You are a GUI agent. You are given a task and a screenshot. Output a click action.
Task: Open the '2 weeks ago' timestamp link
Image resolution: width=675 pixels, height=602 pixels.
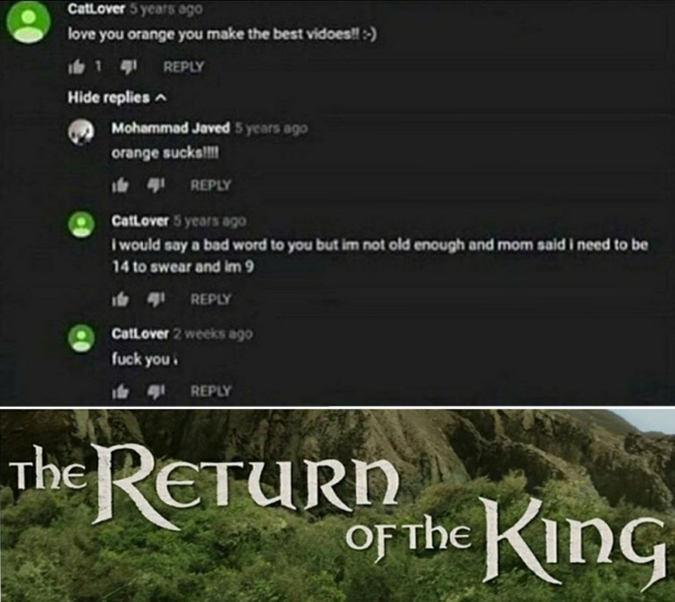click(213, 333)
